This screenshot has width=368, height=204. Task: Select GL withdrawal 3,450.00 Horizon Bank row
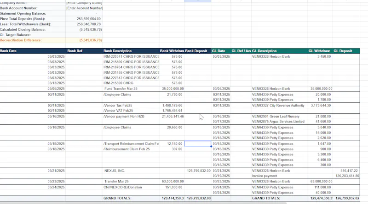[x=320, y=56]
